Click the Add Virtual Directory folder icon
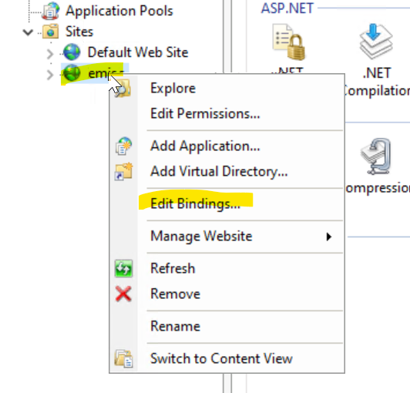Image resolution: width=410 pixels, height=393 pixels. click(123, 172)
